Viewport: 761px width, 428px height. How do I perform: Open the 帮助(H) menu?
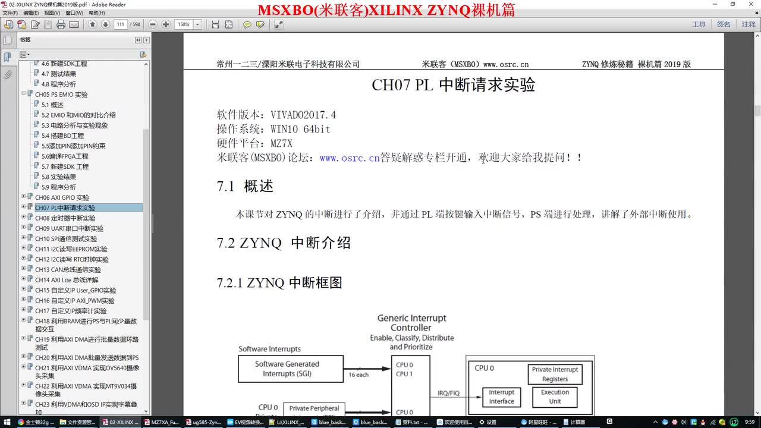pyautogui.click(x=96, y=12)
